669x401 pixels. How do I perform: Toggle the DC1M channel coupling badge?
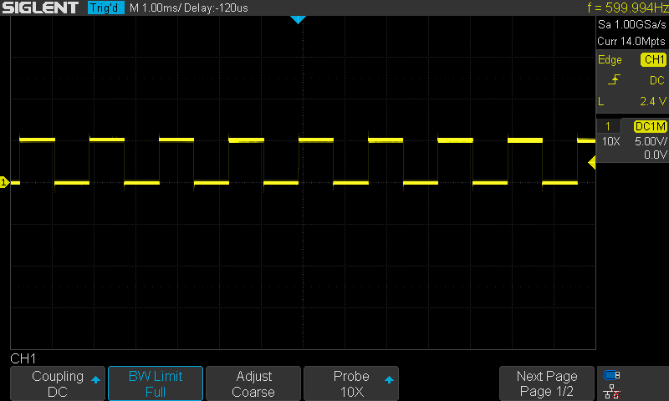coord(650,126)
